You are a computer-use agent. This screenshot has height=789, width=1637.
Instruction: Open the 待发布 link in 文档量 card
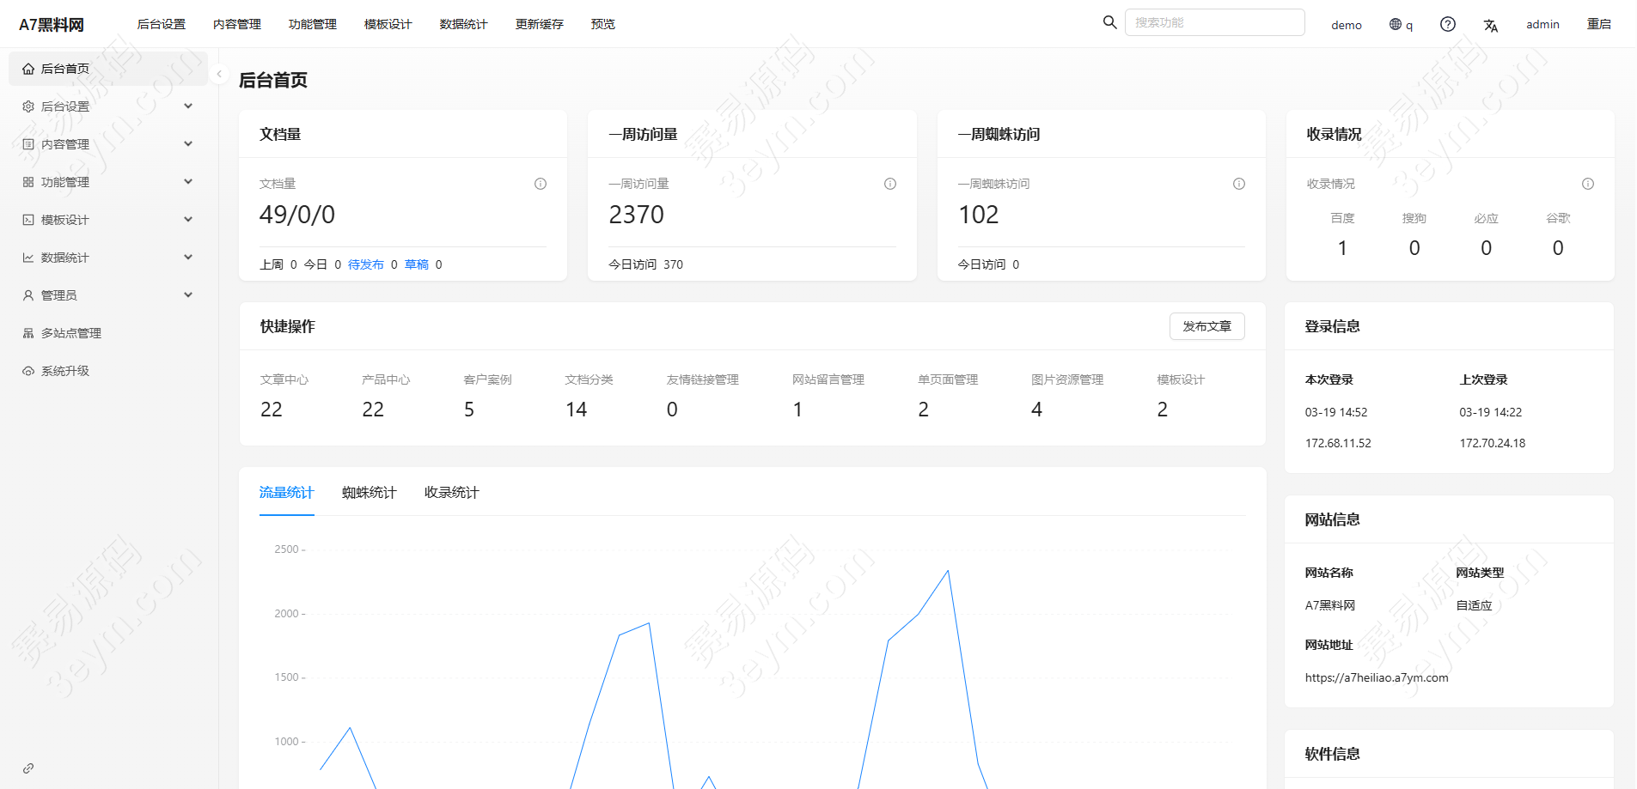coord(365,264)
